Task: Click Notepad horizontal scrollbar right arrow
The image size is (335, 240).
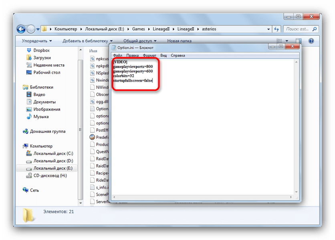Action: [291, 197]
